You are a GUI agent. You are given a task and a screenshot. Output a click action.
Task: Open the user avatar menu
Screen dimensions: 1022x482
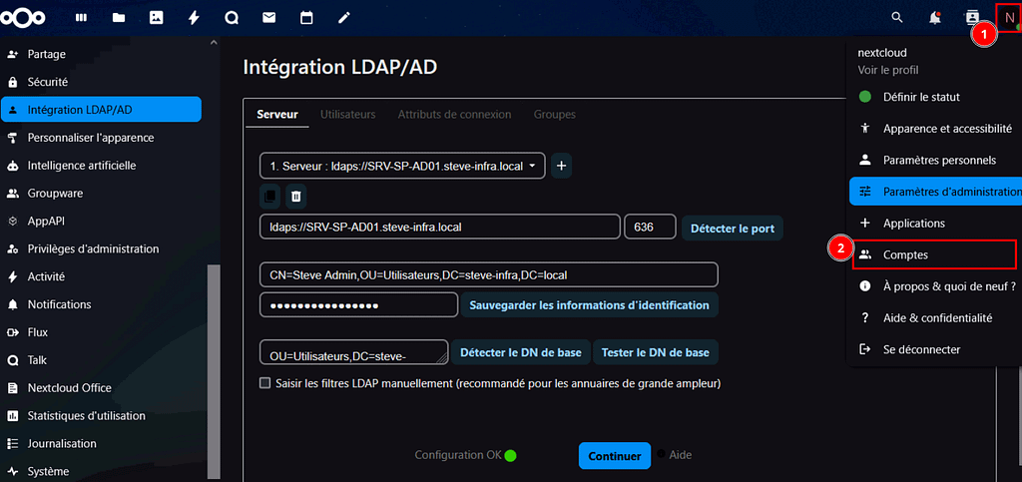coord(1009,18)
